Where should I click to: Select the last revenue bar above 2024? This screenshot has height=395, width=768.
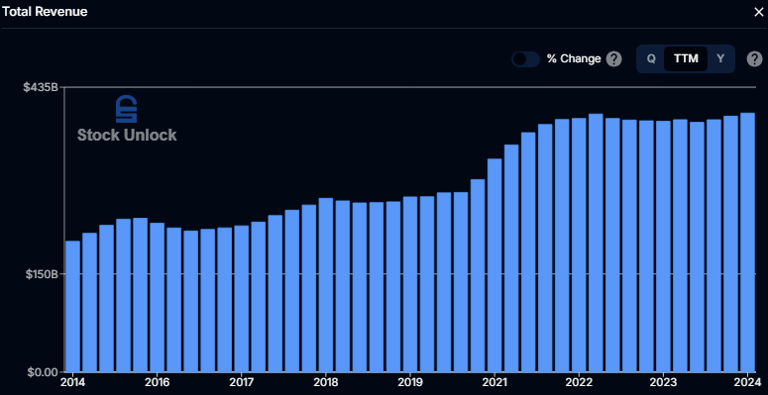[747, 243]
